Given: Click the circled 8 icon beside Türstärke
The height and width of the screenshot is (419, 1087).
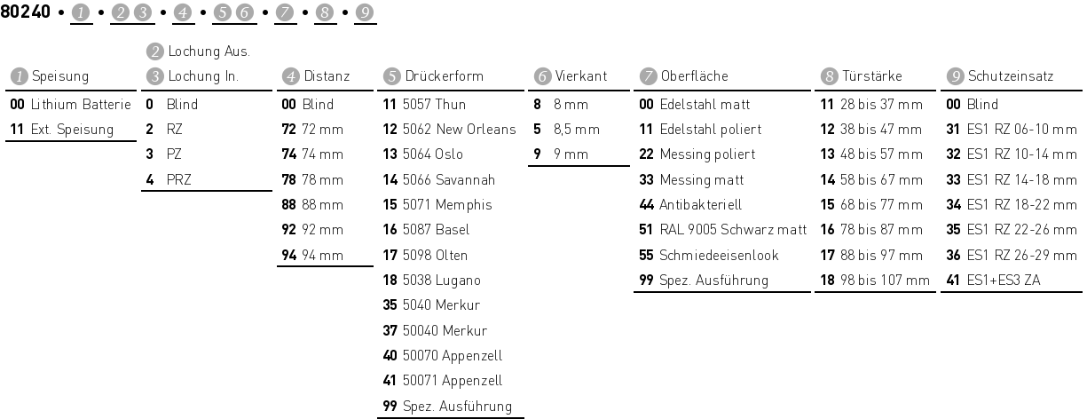Looking at the screenshot, I should click(829, 76).
